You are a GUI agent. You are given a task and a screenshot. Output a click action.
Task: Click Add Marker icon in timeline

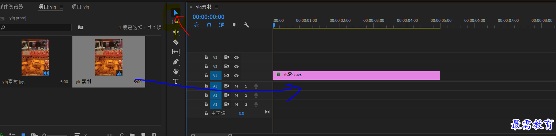click(234, 25)
